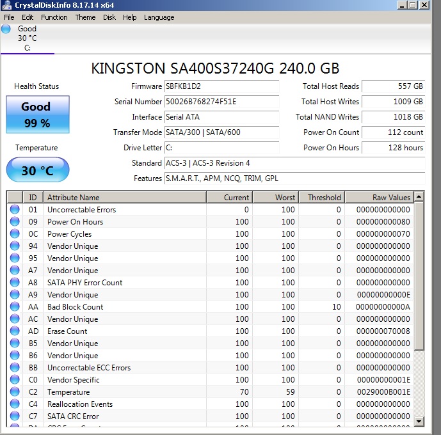Click scroll up arrow of attribute list
This screenshot has width=441, height=435.
419,196
